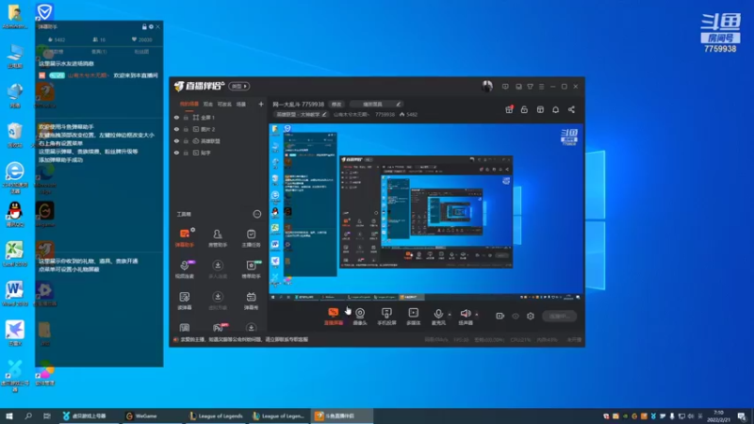Click the toolbox tool below 主播任务

coord(251,269)
